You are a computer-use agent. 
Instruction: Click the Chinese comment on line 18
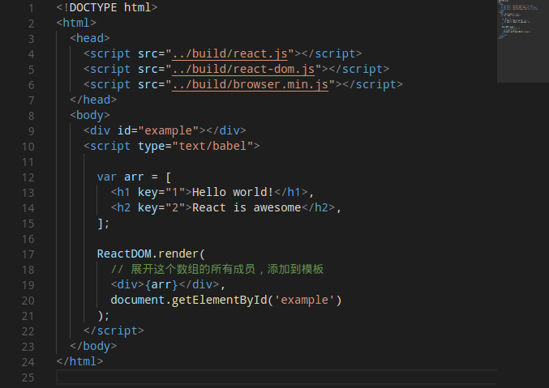[x=217, y=269]
